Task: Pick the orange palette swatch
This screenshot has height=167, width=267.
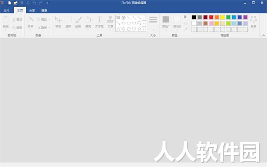Action: click(x=217, y=17)
